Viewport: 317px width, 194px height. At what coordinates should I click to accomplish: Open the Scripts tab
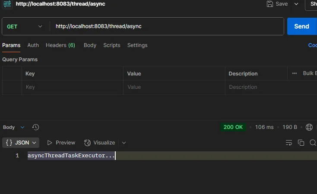(x=112, y=45)
